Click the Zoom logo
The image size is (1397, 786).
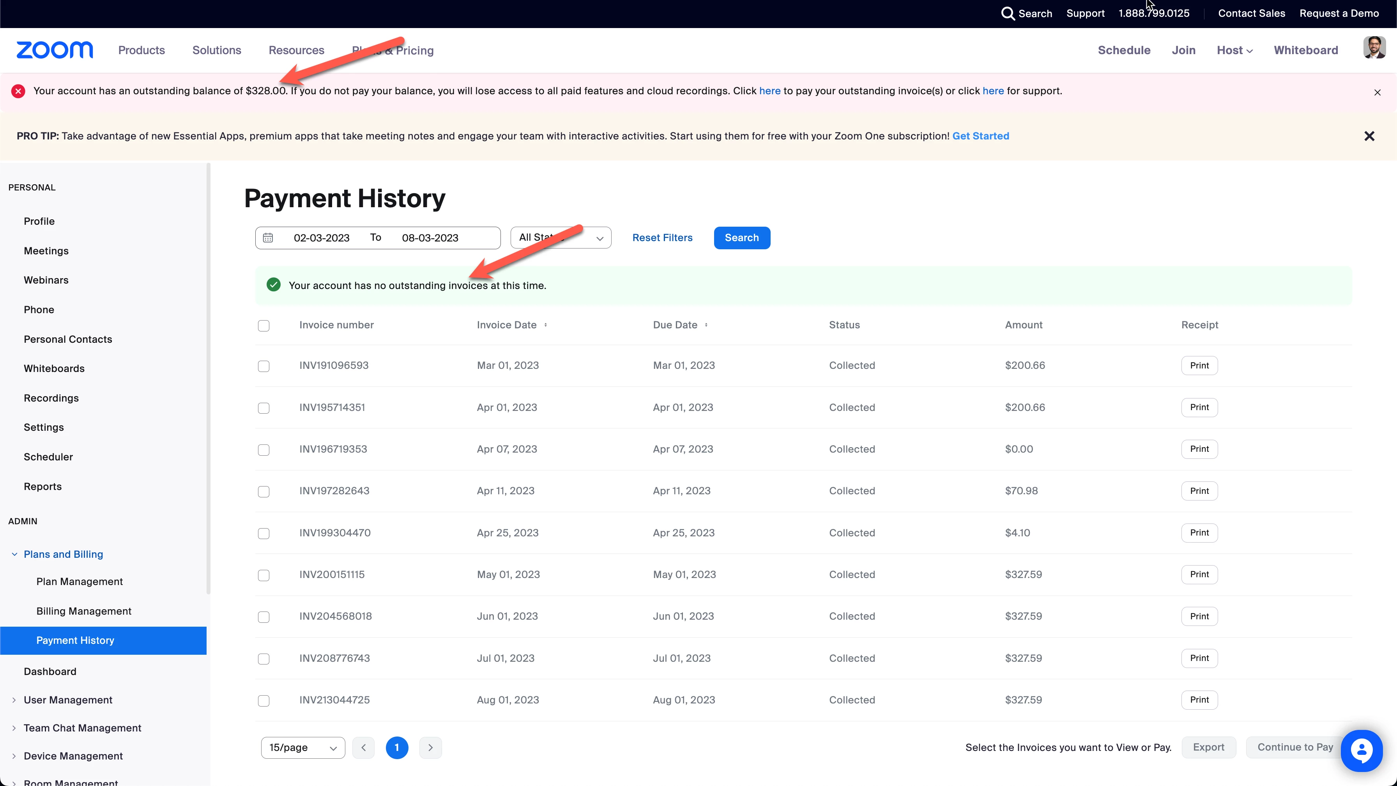coord(55,50)
